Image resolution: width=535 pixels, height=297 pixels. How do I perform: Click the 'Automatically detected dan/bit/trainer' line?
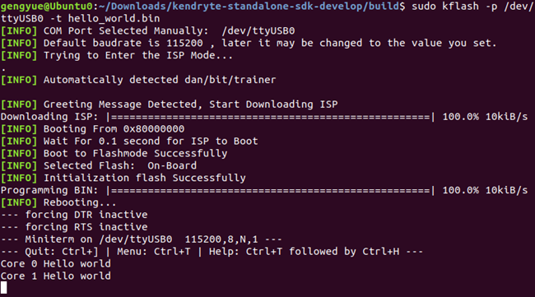[x=138, y=80]
